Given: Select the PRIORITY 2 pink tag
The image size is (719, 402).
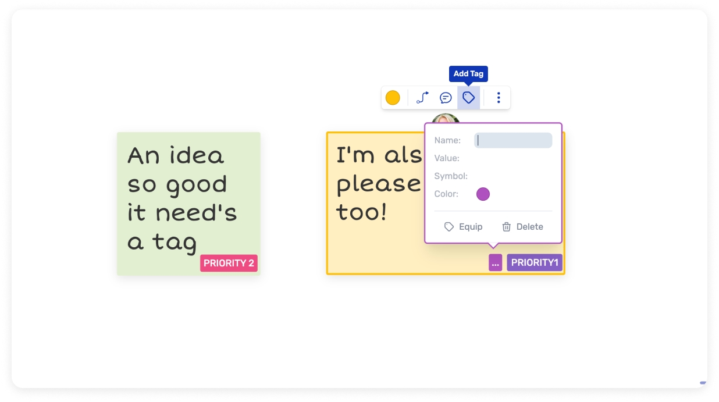Looking at the screenshot, I should pos(229,263).
